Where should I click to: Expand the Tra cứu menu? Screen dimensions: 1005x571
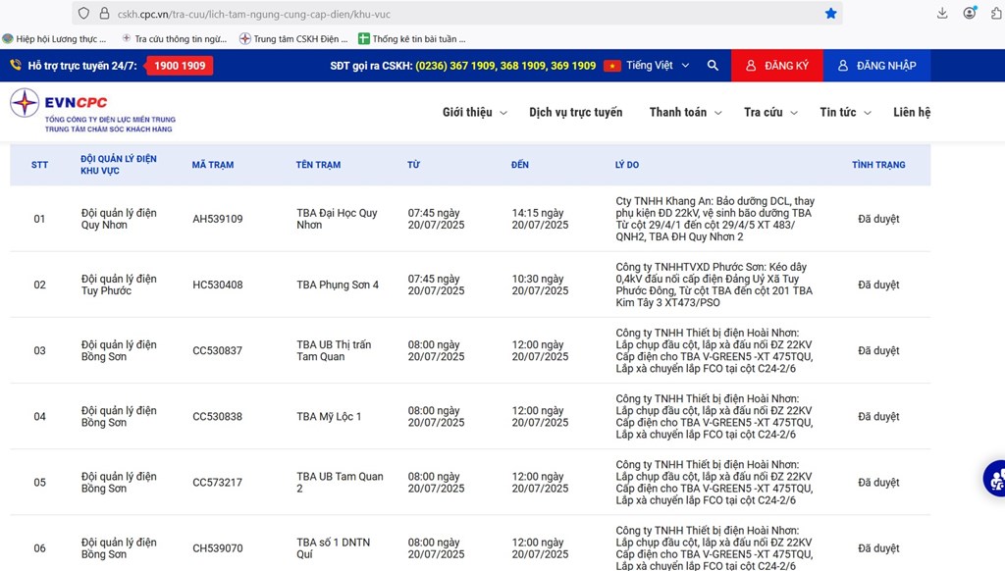(x=771, y=112)
